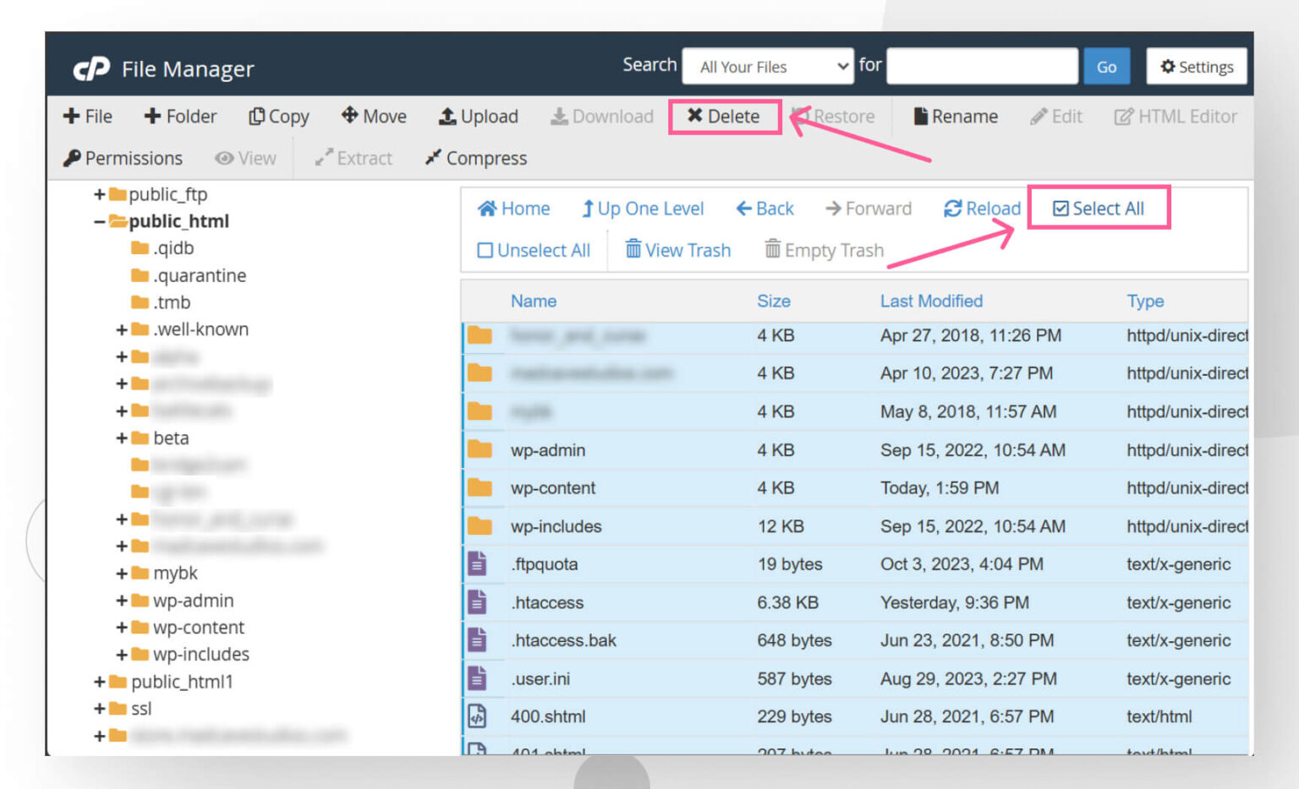Move the selected files

point(373,117)
